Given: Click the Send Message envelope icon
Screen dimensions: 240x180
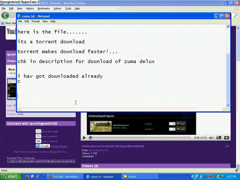Looking at the screenshot, I should [38, 131].
